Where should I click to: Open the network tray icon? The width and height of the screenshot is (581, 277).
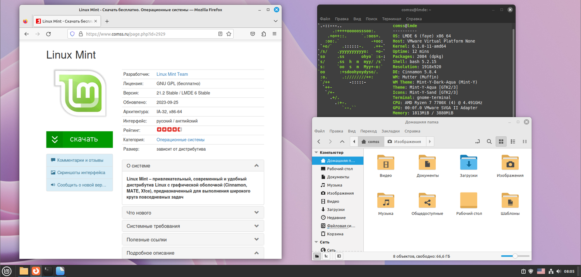[x=551, y=271]
